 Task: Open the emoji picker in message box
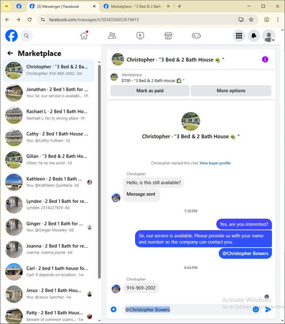tap(256, 310)
